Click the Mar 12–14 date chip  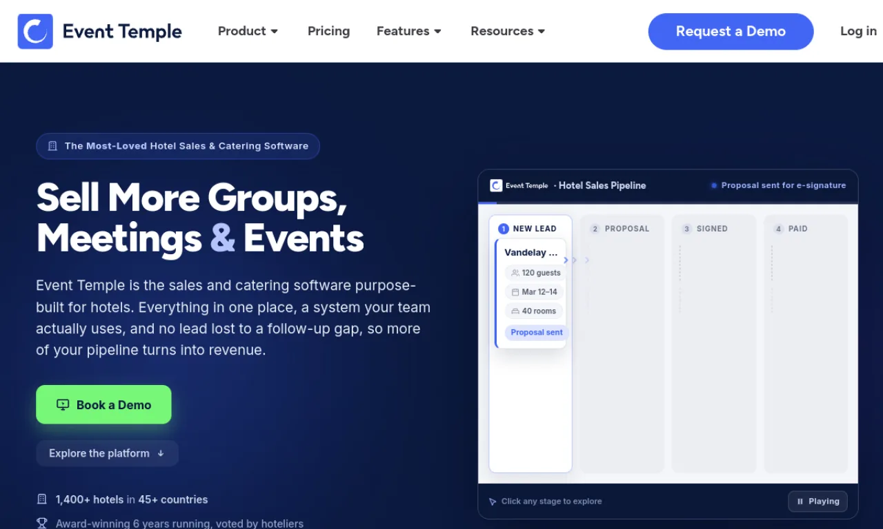pos(534,292)
